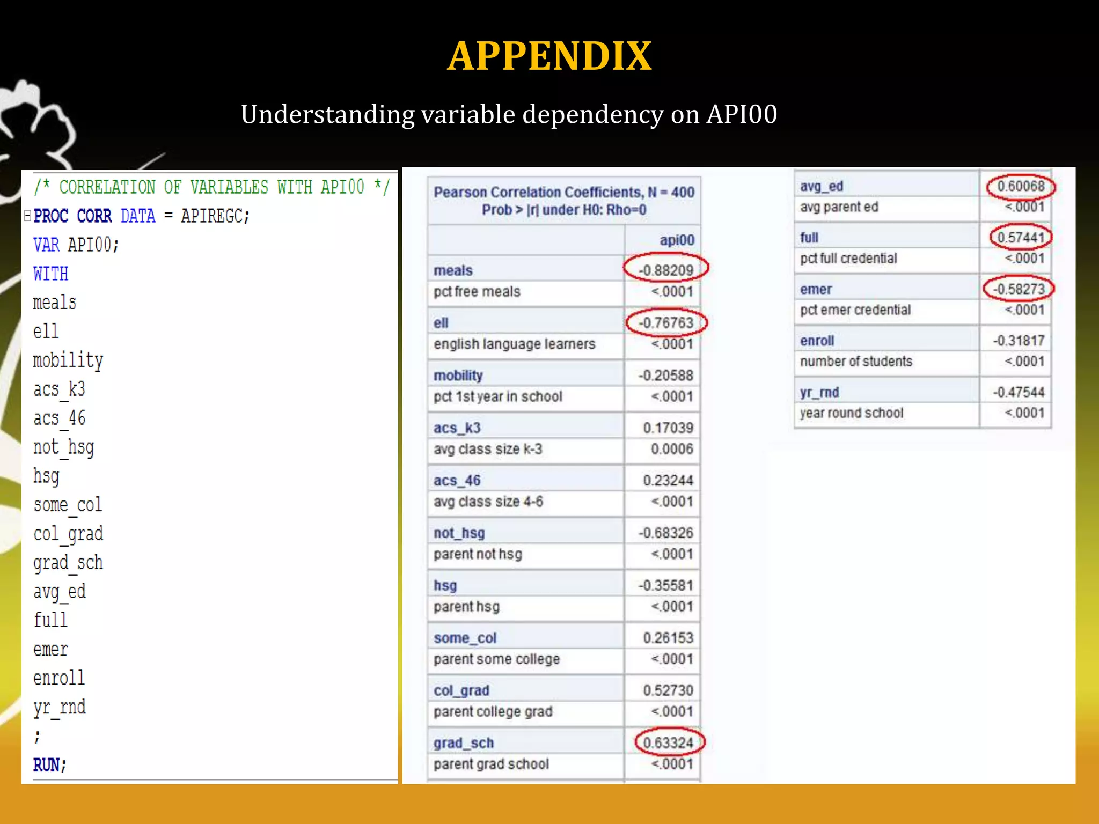Click the full correlation value 0.57441
1099x824 pixels.
(1021, 238)
